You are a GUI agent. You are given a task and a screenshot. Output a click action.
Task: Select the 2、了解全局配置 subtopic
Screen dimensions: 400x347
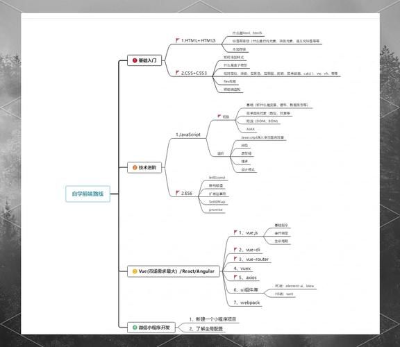pos(206,329)
